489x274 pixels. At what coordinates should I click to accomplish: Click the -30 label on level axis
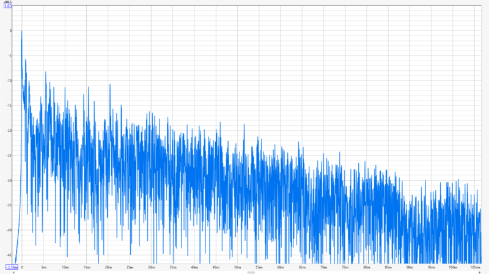9,180
